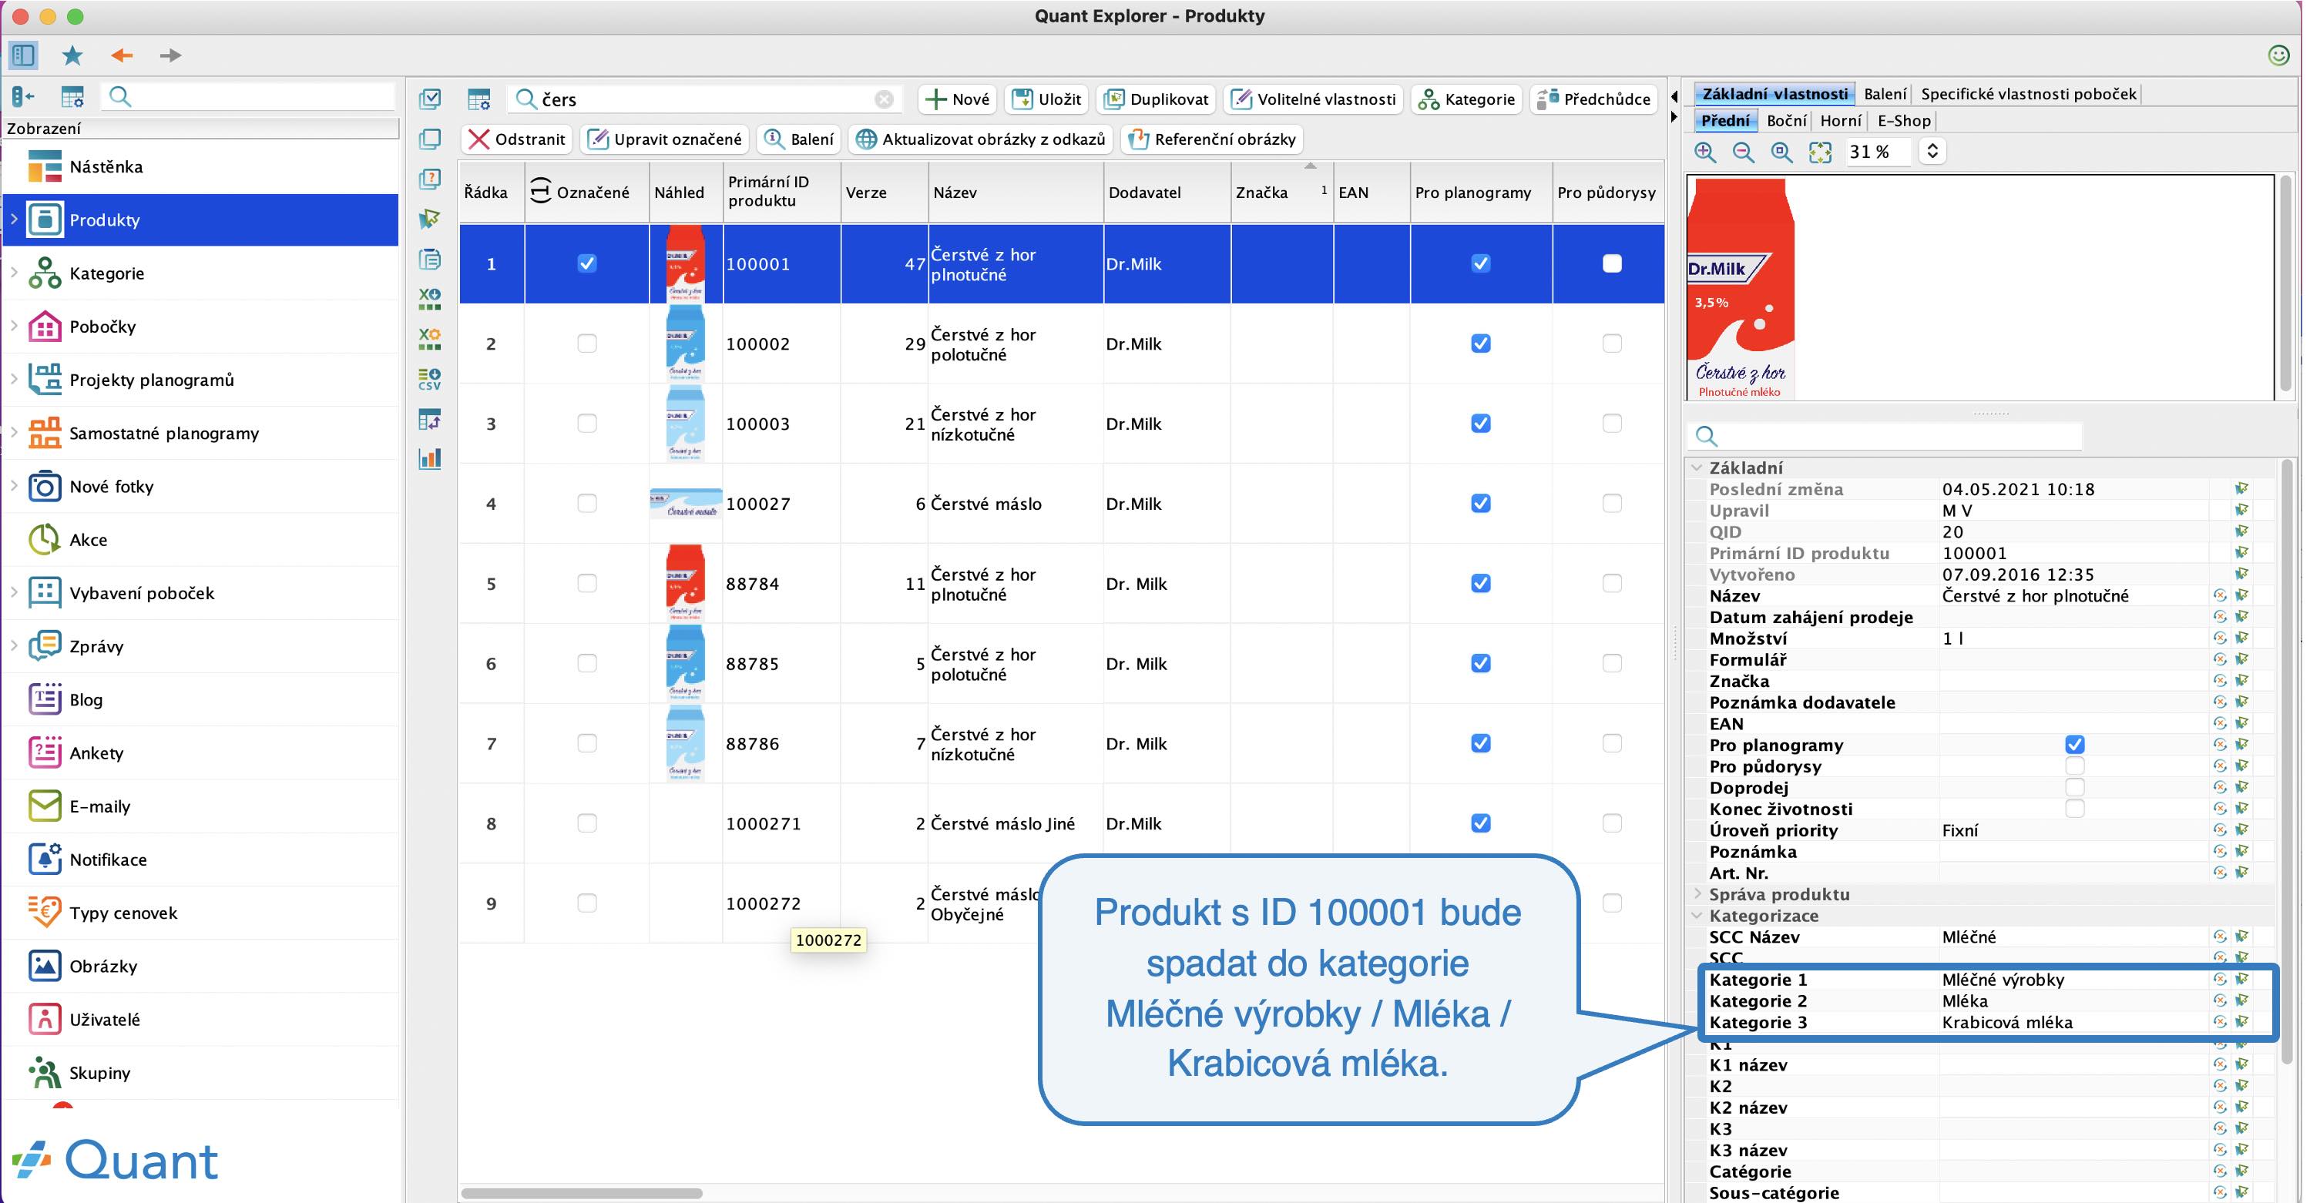Open Projekty planogramů section

click(201, 380)
